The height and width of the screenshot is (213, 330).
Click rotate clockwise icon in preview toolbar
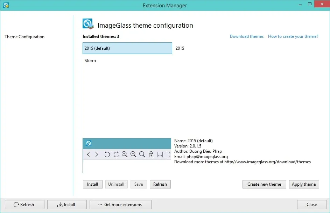point(116,154)
